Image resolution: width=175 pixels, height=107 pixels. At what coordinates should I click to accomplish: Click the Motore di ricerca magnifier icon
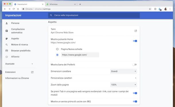pyautogui.click(x=7, y=45)
